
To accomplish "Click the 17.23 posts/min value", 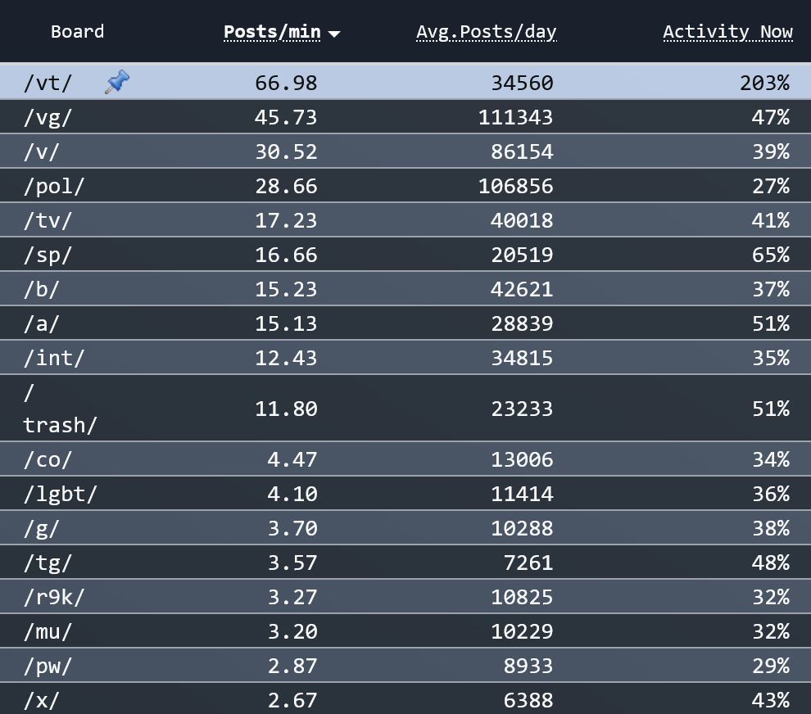I will coord(286,221).
